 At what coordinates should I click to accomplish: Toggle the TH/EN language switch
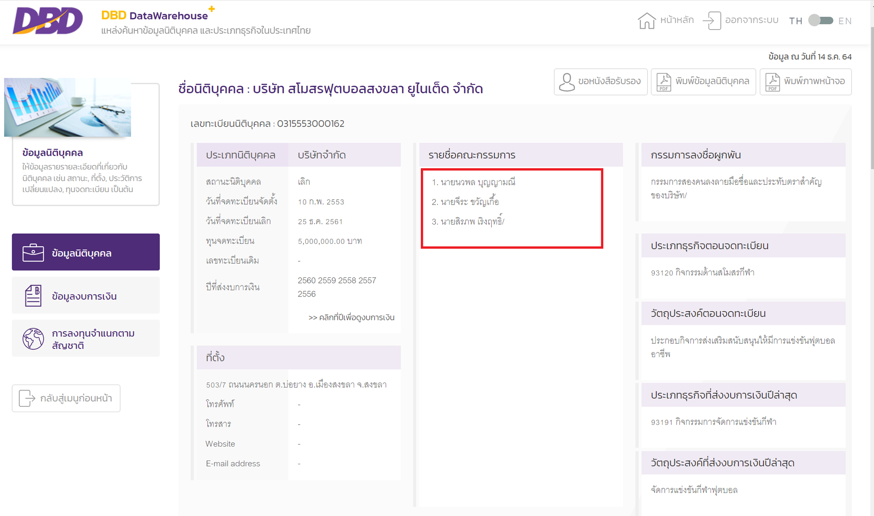tap(820, 21)
